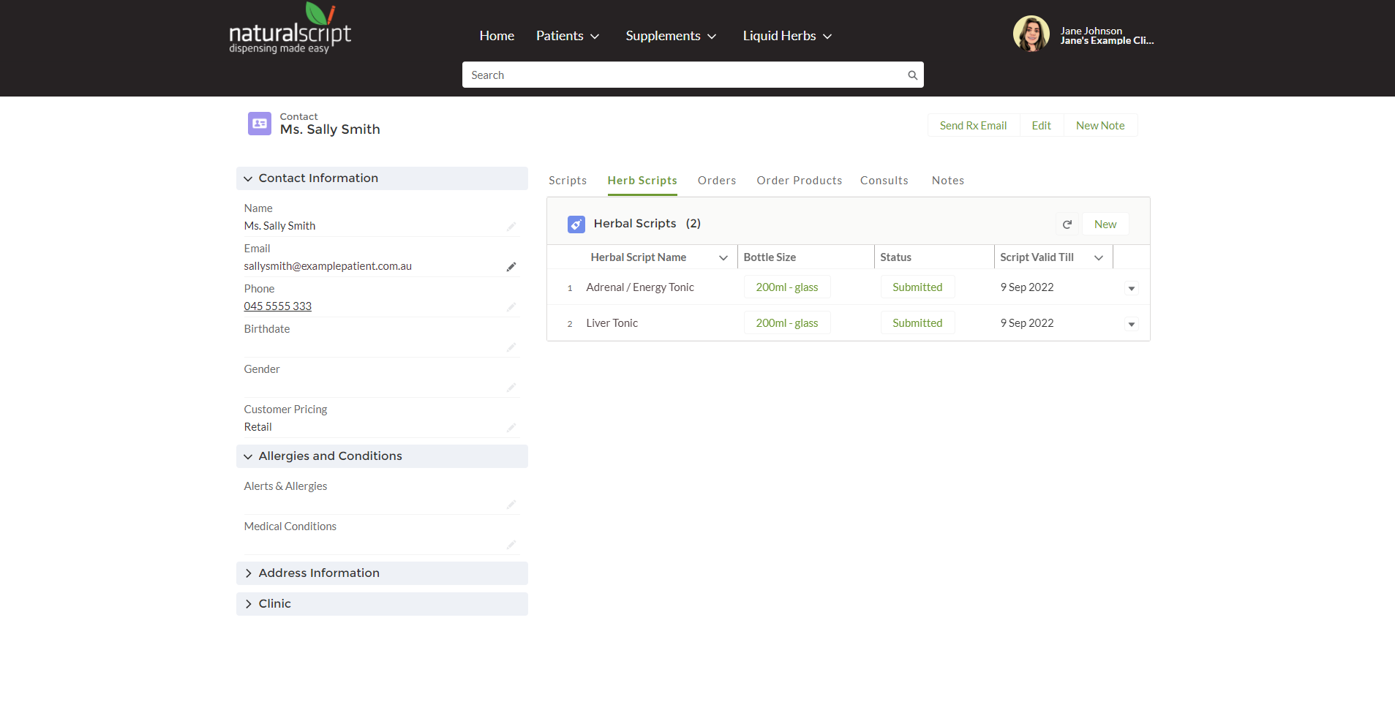Viewport: 1395px width, 702px height.
Task: Click Submitted status of Adrenal / Energy Tonic
Action: 917,287
